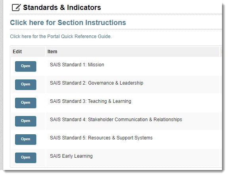Open the SAIS Early Learning item

(x=26, y=158)
